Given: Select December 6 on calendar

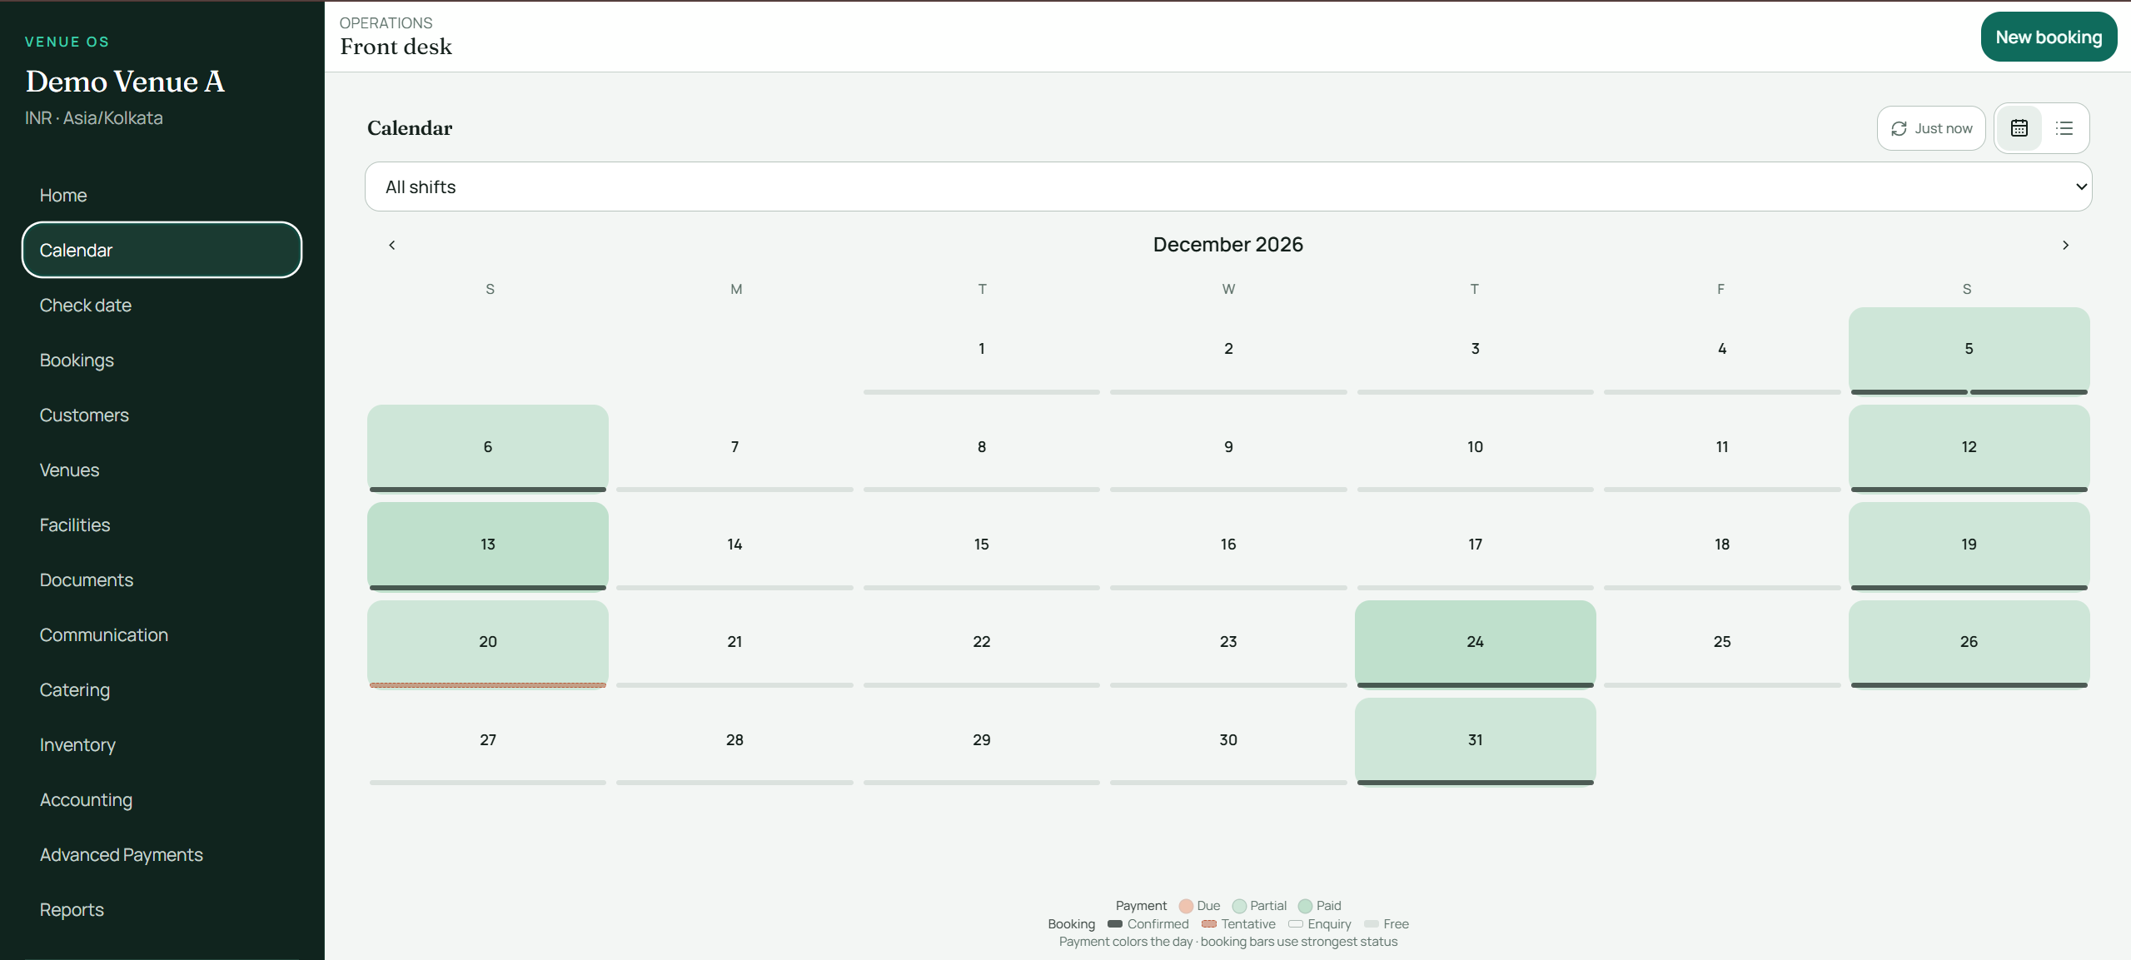Looking at the screenshot, I should [x=488, y=449].
